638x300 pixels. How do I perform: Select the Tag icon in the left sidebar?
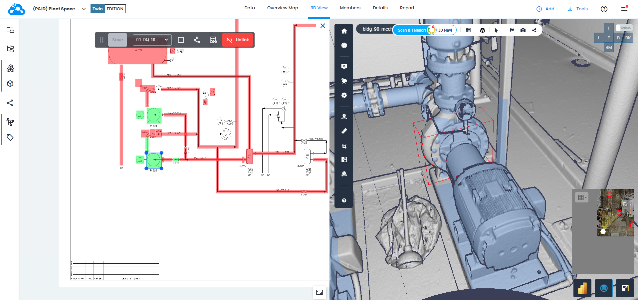(x=10, y=137)
